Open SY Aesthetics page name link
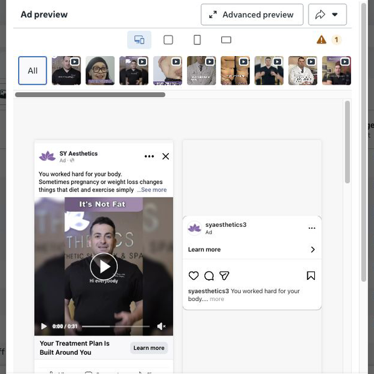Image resolution: width=374 pixels, height=374 pixels. point(79,153)
